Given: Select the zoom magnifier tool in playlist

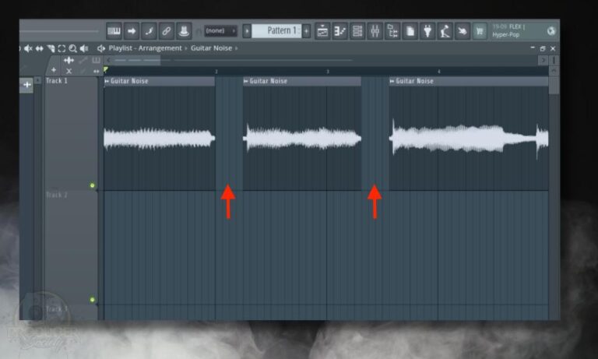Looking at the screenshot, I should (72, 48).
